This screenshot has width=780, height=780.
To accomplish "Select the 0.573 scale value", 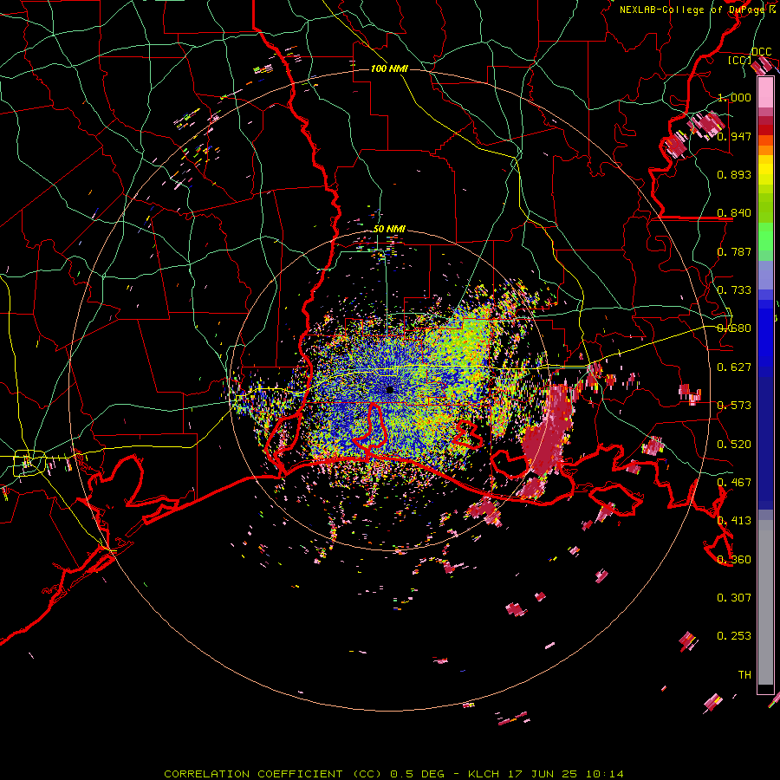I will pyautogui.click(x=734, y=406).
